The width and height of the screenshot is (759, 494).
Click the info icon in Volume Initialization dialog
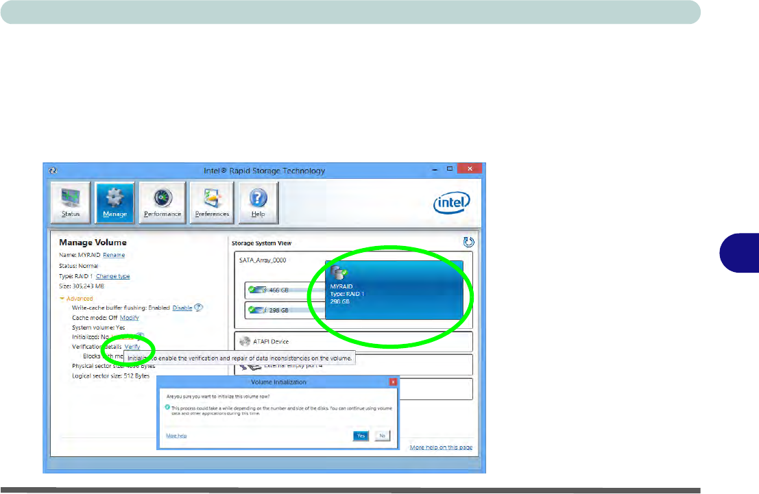(x=167, y=408)
